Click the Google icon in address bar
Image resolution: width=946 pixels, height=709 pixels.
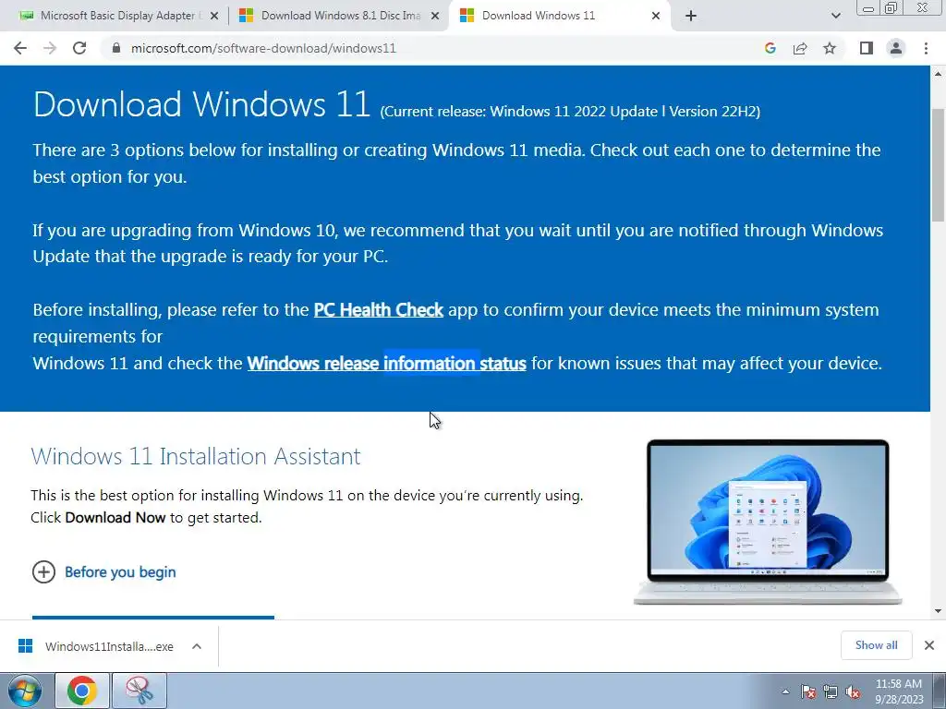click(770, 48)
